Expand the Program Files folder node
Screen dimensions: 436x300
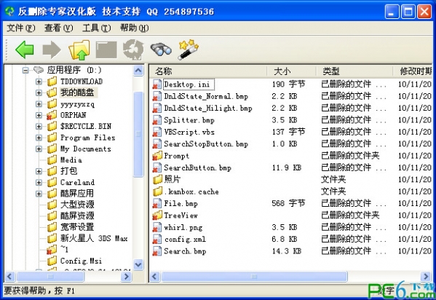(x=39, y=138)
